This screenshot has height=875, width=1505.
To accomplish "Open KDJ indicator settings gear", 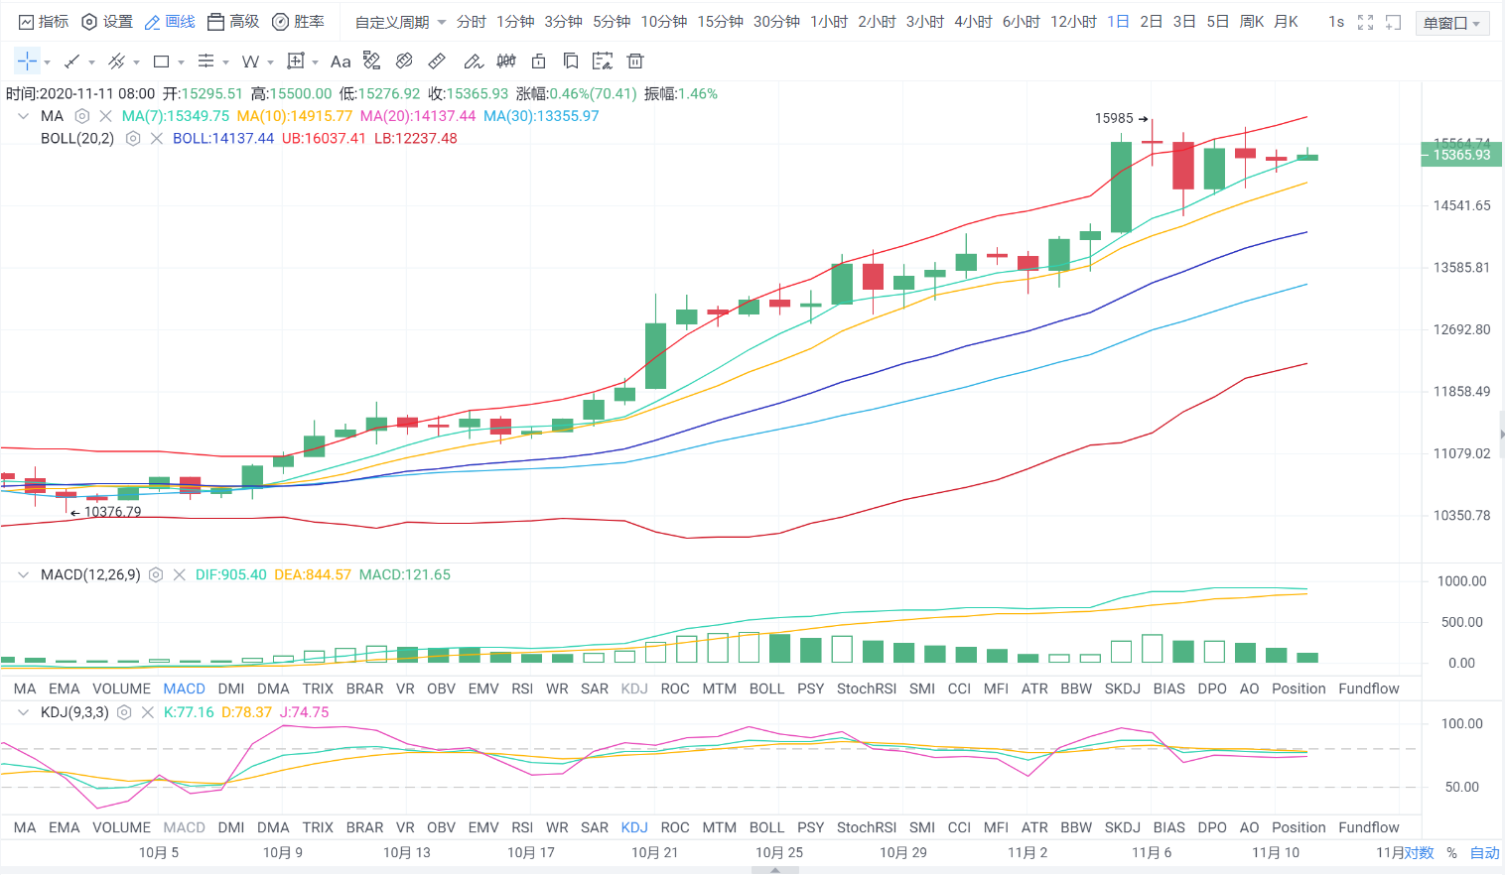I will click(x=124, y=712).
